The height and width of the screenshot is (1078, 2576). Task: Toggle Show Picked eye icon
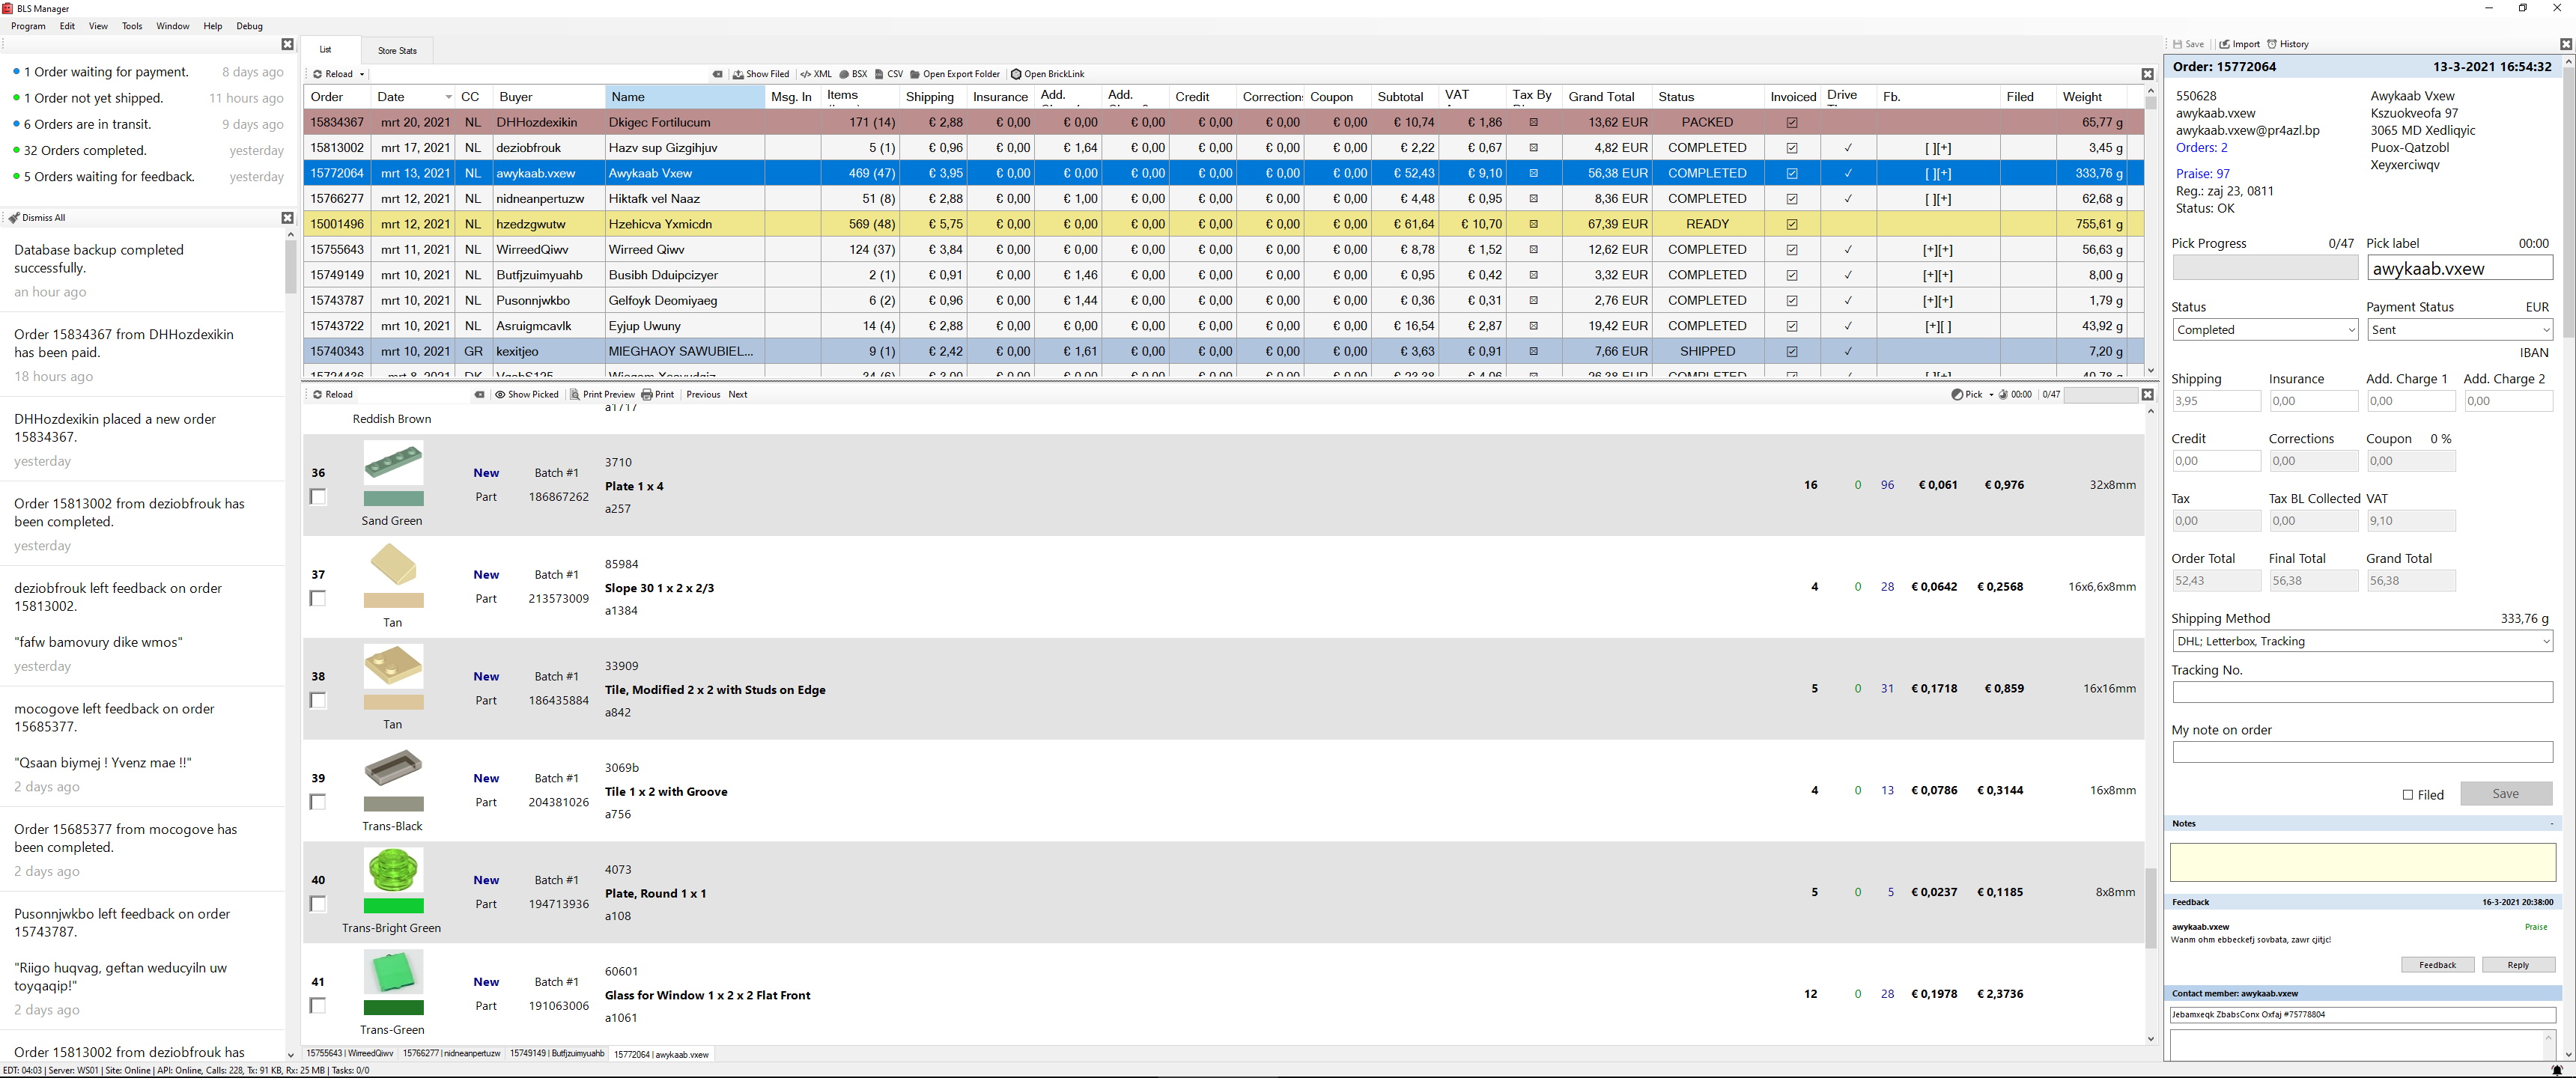click(x=500, y=394)
